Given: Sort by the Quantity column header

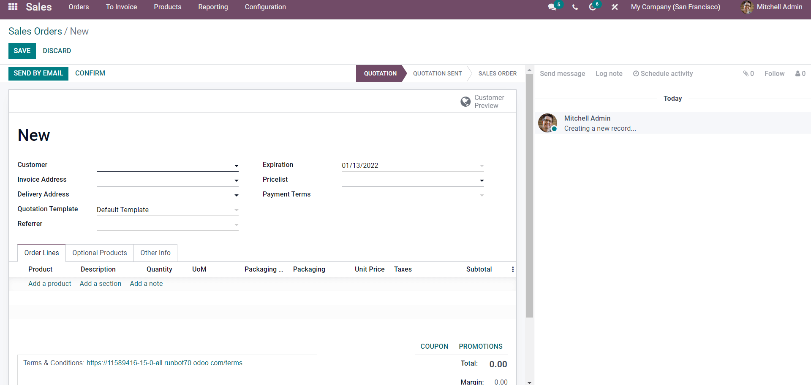Looking at the screenshot, I should point(159,269).
